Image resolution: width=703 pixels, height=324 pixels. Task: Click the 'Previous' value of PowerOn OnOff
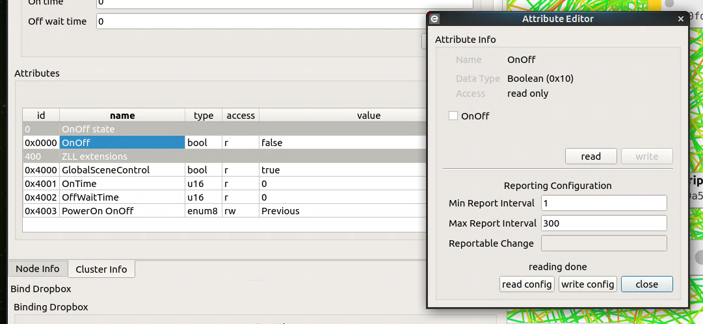280,211
